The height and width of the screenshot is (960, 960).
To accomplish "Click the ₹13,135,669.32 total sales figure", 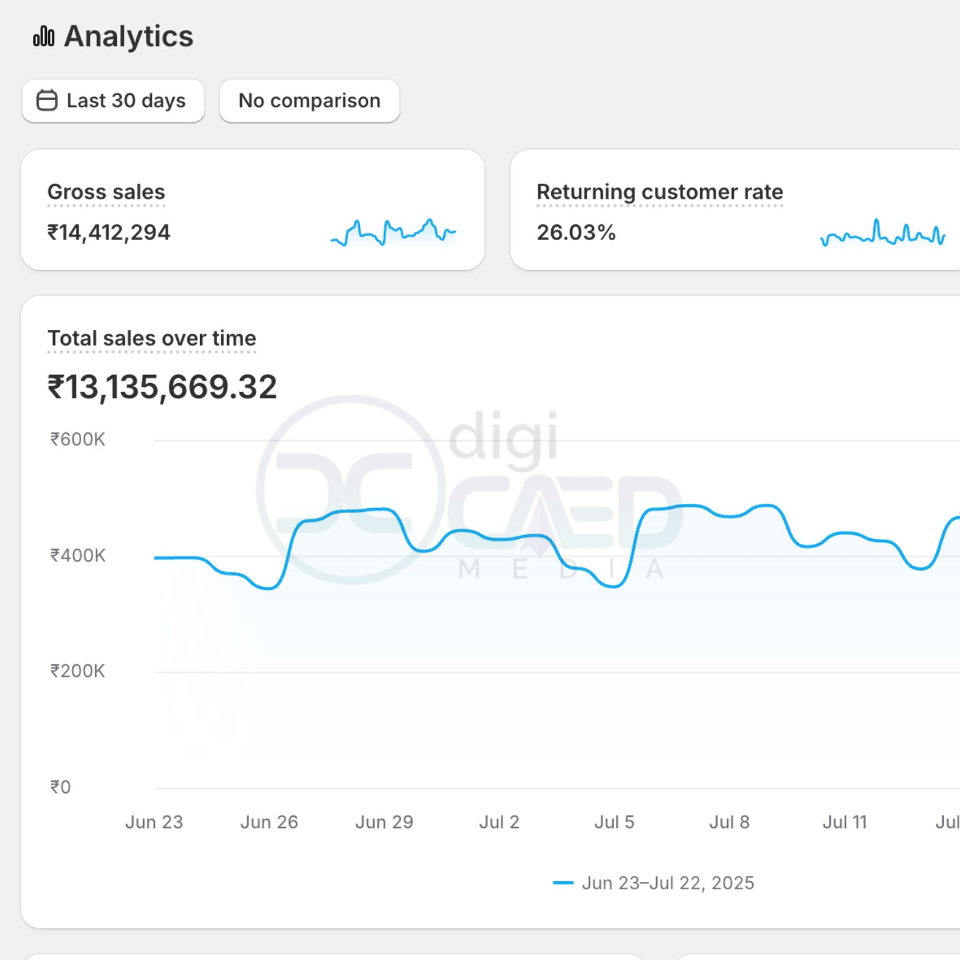I will (x=162, y=387).
